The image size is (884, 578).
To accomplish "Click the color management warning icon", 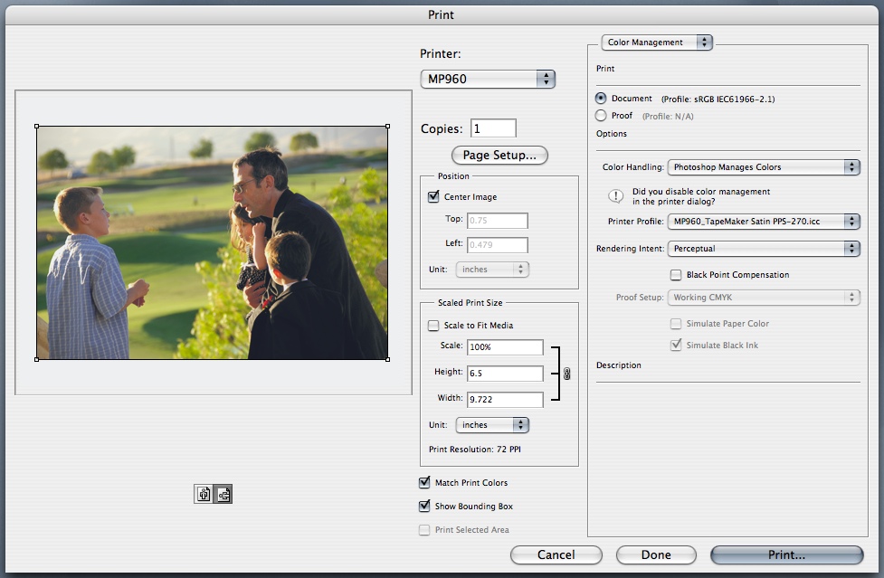I will pyautogui.click(x=616, y=196).
